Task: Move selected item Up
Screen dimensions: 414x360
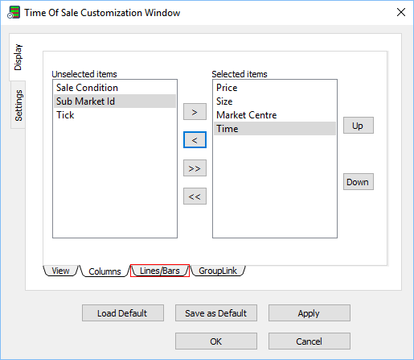Action: click(x=359, y=126)
